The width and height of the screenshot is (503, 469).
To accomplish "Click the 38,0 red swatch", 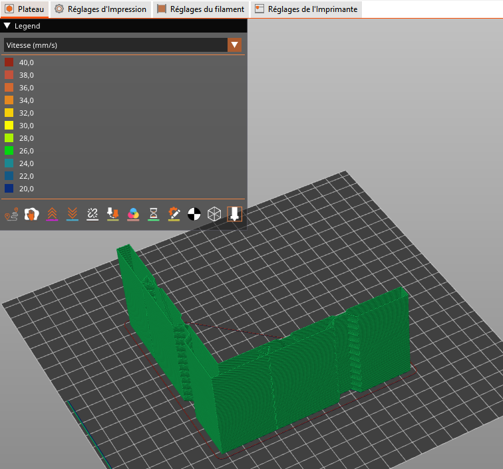I will [9, 75].
